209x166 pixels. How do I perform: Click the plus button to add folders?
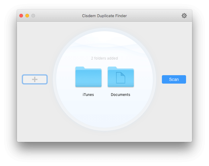tap(35, 79)
